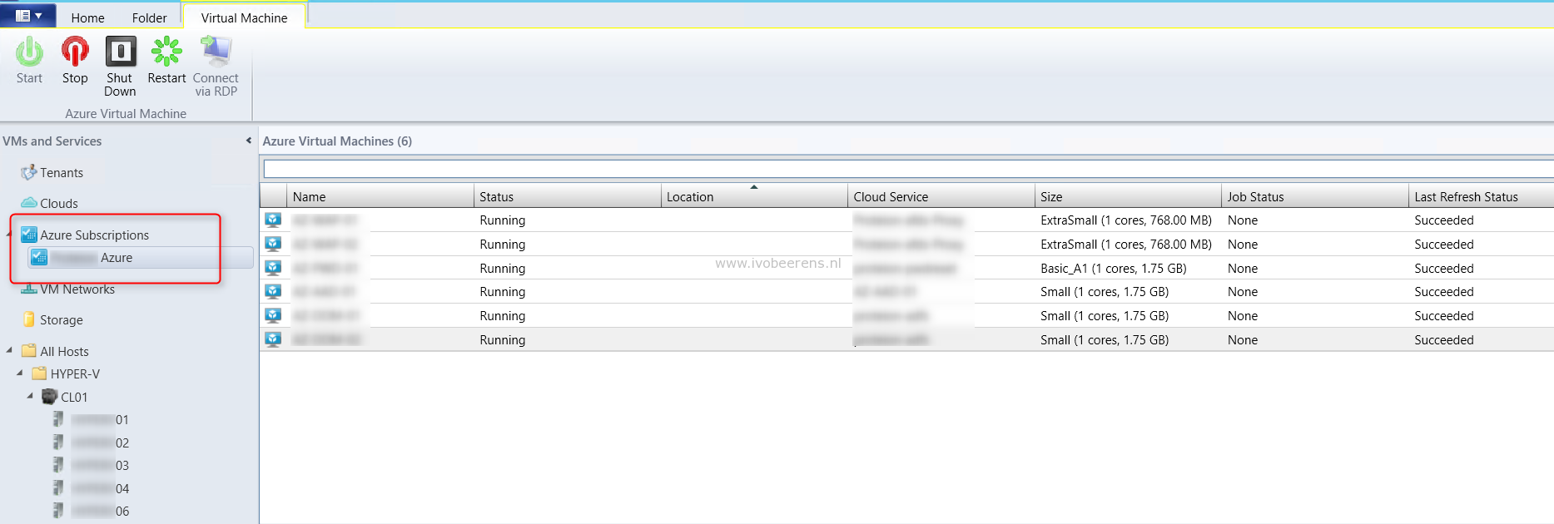This screenshot has width=1554, height=524.
Task: Click the All Hosts folder icon
Action: [x=29, y=350]
